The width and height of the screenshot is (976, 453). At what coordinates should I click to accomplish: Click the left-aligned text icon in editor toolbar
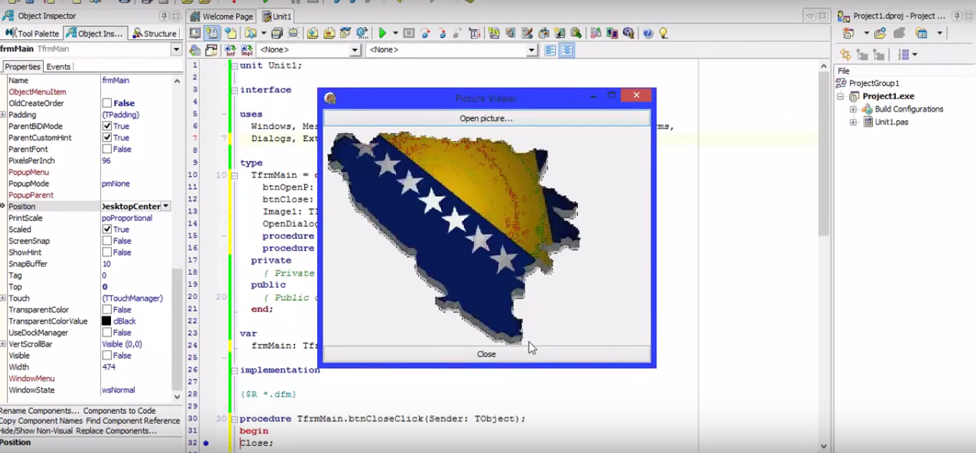pyautogui.click(x=550, y=50)
